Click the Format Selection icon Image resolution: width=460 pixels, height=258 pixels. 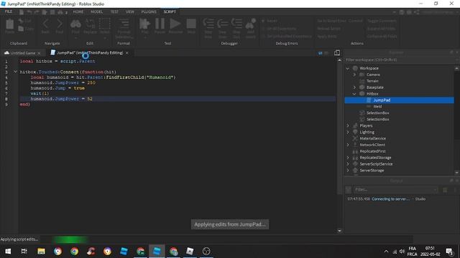click(x=124, y=24)
